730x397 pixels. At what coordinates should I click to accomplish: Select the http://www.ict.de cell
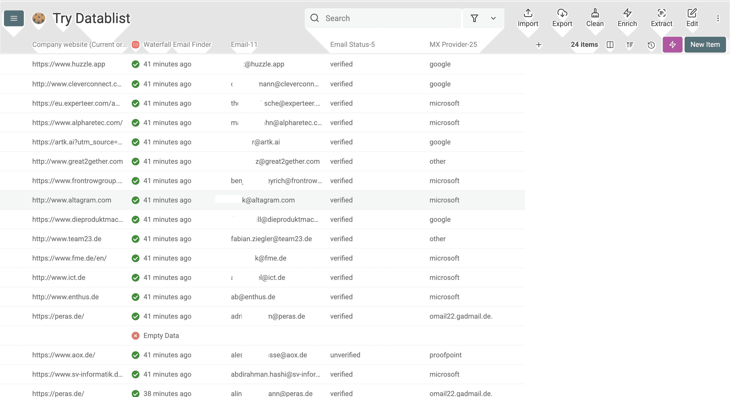pyautogui.click(x=59, y=277)
